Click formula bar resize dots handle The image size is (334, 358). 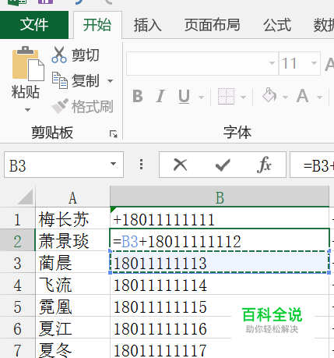click(x=141, y=165)
